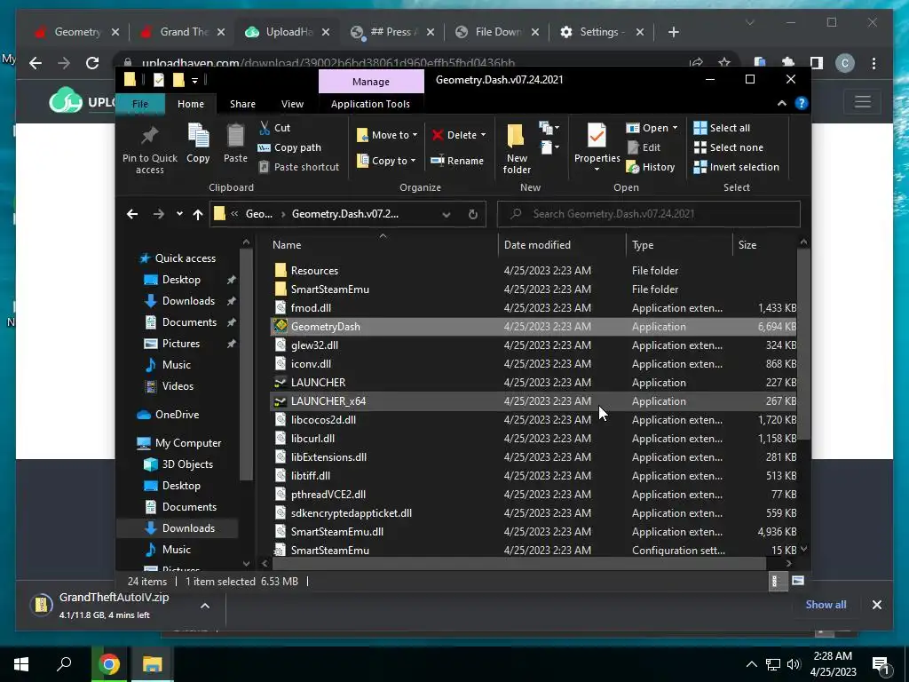Open UploadHaven hamburger menu
The width and height of the screenshot is (909, 682).
pos(863,101)
